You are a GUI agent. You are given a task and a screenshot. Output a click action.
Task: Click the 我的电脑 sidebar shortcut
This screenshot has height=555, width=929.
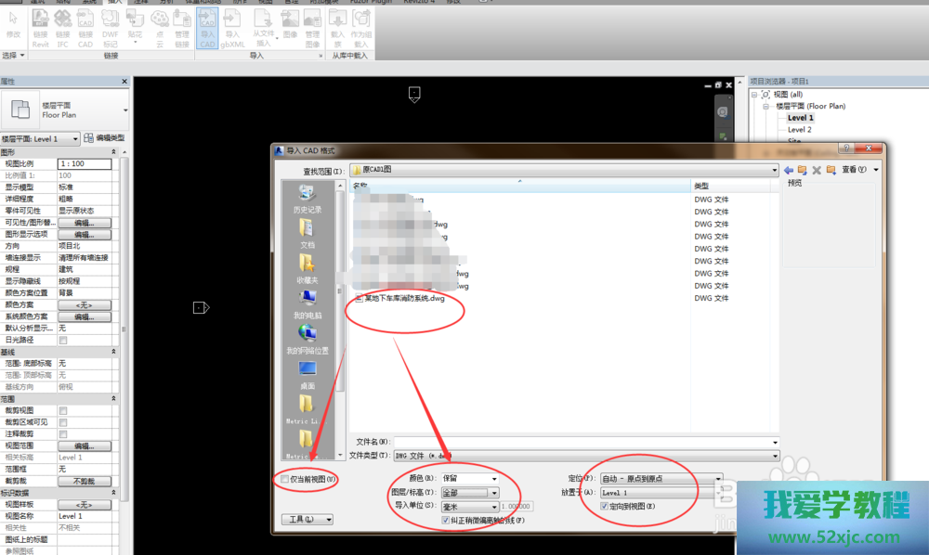(307, 303)
